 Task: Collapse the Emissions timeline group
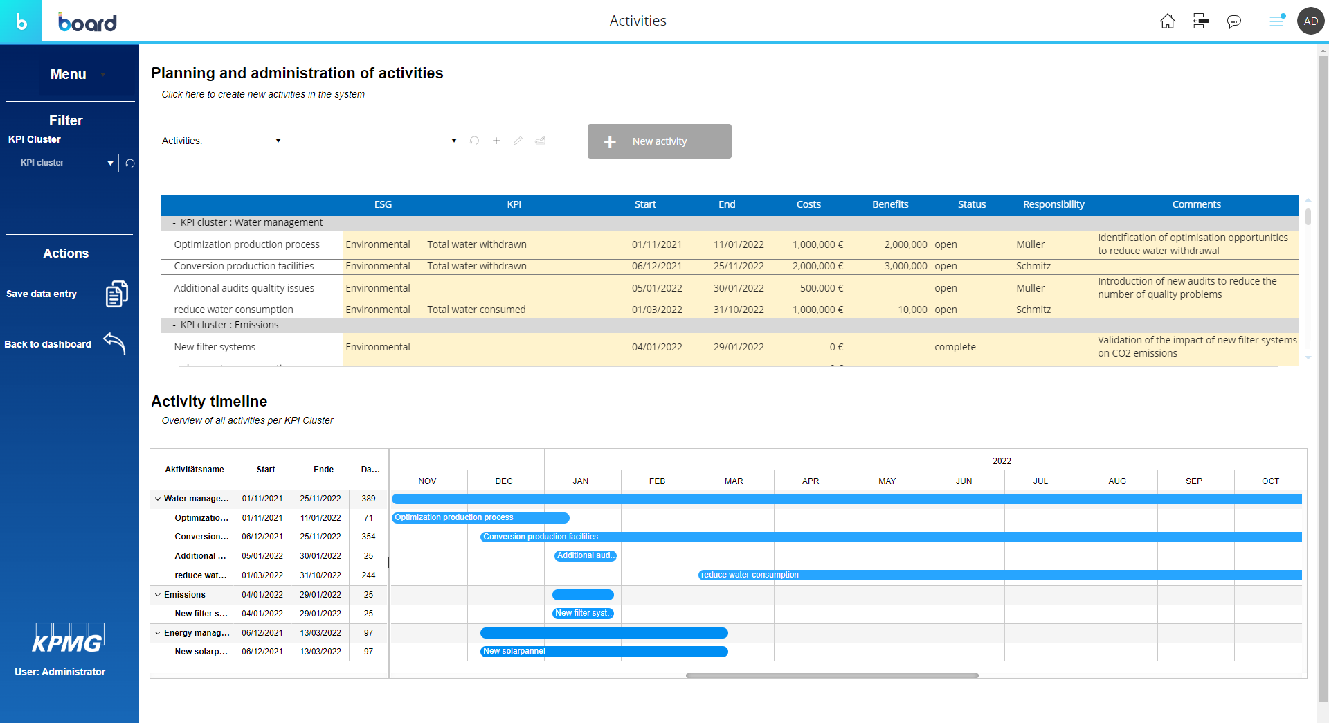(158, 595)
